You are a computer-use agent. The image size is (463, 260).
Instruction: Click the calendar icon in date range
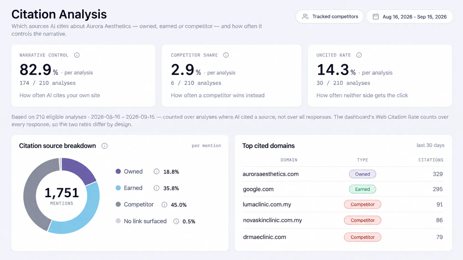[376, 17]
